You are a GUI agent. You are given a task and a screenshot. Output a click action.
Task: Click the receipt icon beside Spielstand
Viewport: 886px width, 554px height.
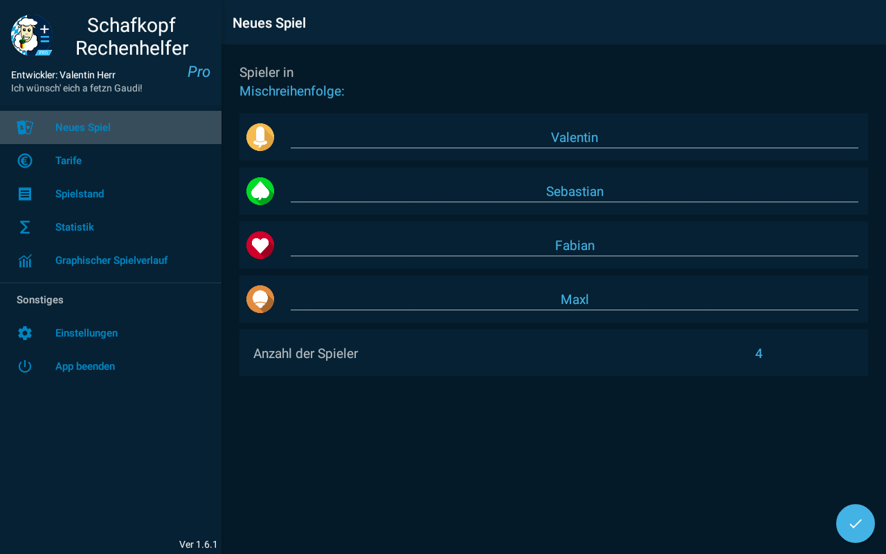point(25,194)
